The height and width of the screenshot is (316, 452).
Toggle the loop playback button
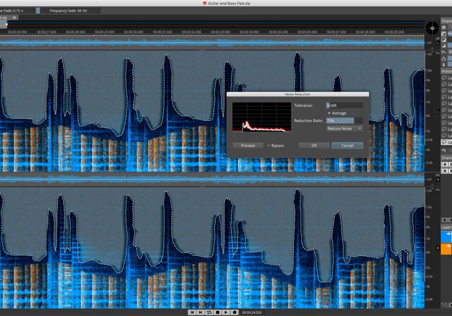click(208, 312)
